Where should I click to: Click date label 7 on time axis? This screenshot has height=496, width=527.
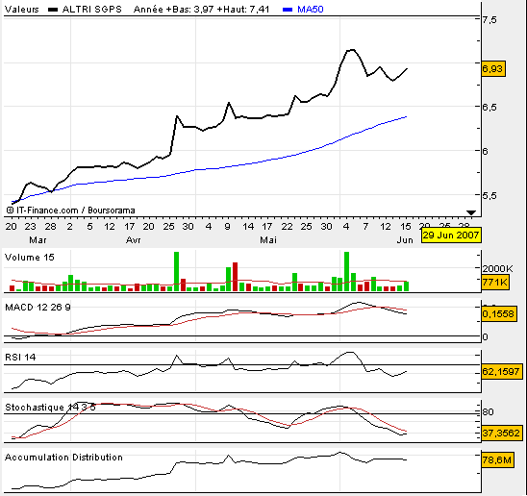(x=365, y=227)
